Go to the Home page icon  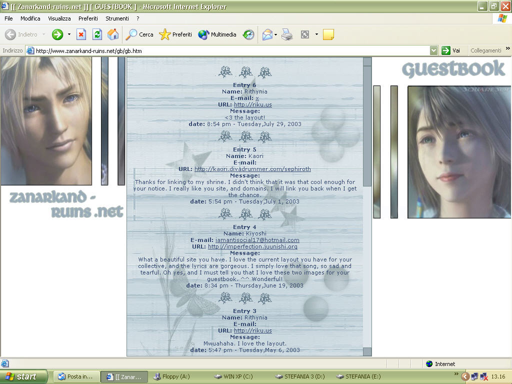tap(113, 34)
